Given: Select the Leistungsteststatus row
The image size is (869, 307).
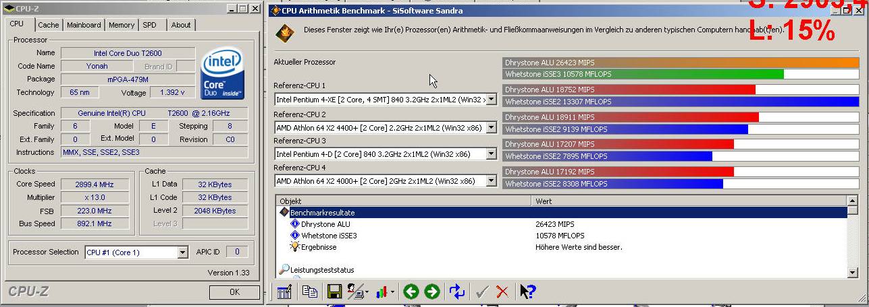Looking at the screenshot, I should [562, 270].
